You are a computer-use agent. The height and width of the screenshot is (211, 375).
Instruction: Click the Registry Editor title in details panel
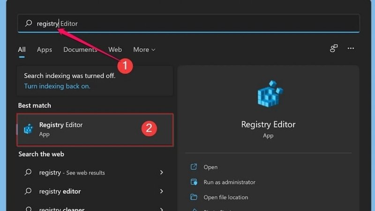coord(268,124)
